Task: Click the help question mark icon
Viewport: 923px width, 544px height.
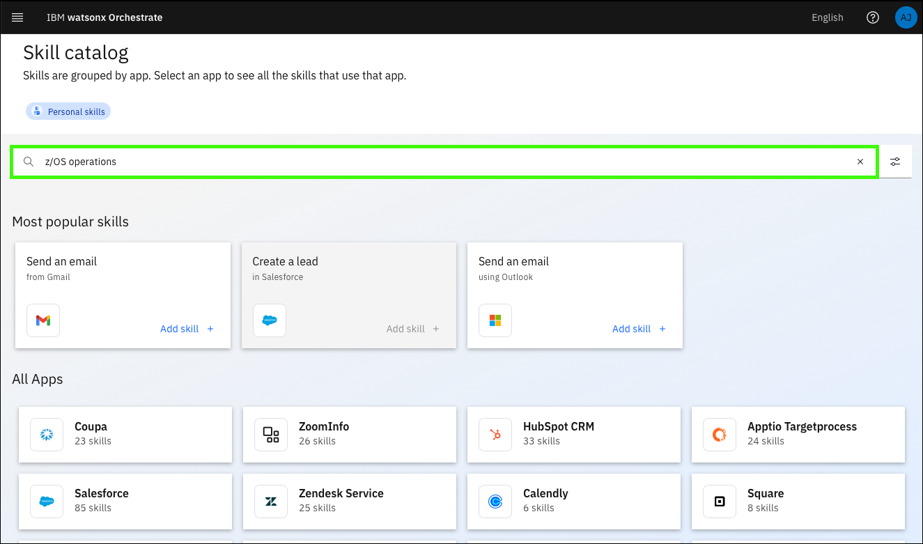Action: tap(872, 17)
